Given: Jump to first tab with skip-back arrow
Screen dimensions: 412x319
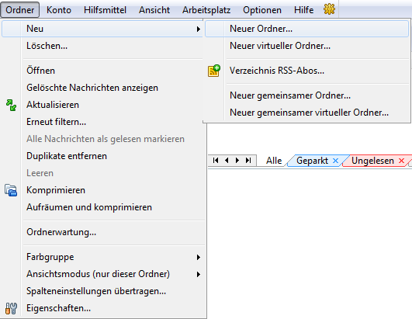Looking at the screenshot, I should (216, 161).
